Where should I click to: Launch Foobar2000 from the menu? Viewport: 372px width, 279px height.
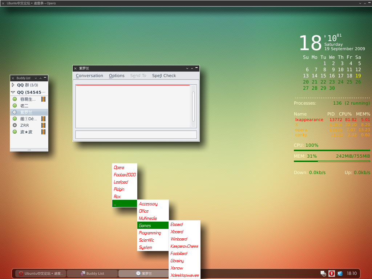point(125,175)
